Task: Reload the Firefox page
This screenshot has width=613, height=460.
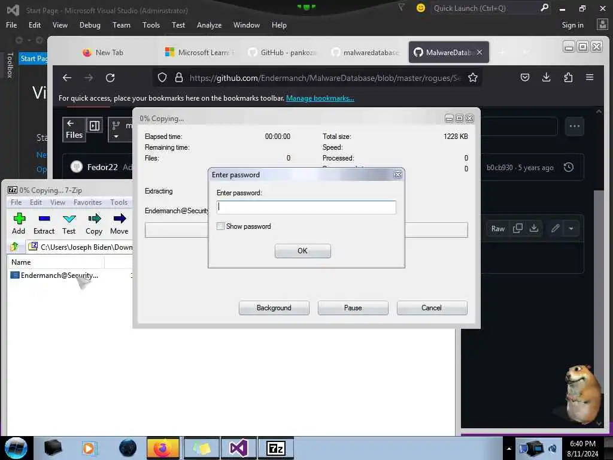Action: click(x=110, y=78)
